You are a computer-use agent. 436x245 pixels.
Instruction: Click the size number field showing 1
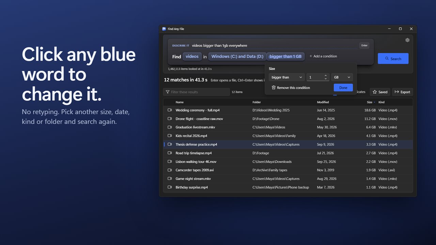318,77
